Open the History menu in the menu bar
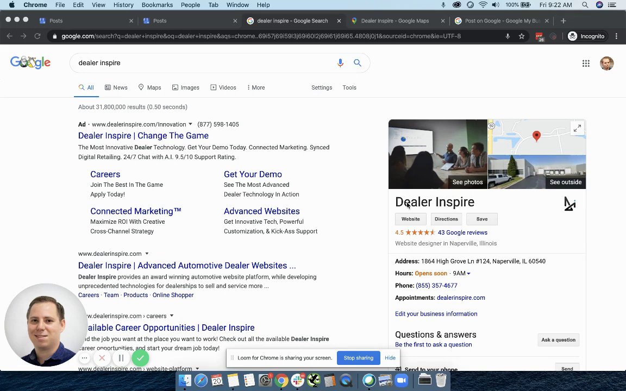The height and width of the screenshot is (391, 626). click(x=123, y=5)
